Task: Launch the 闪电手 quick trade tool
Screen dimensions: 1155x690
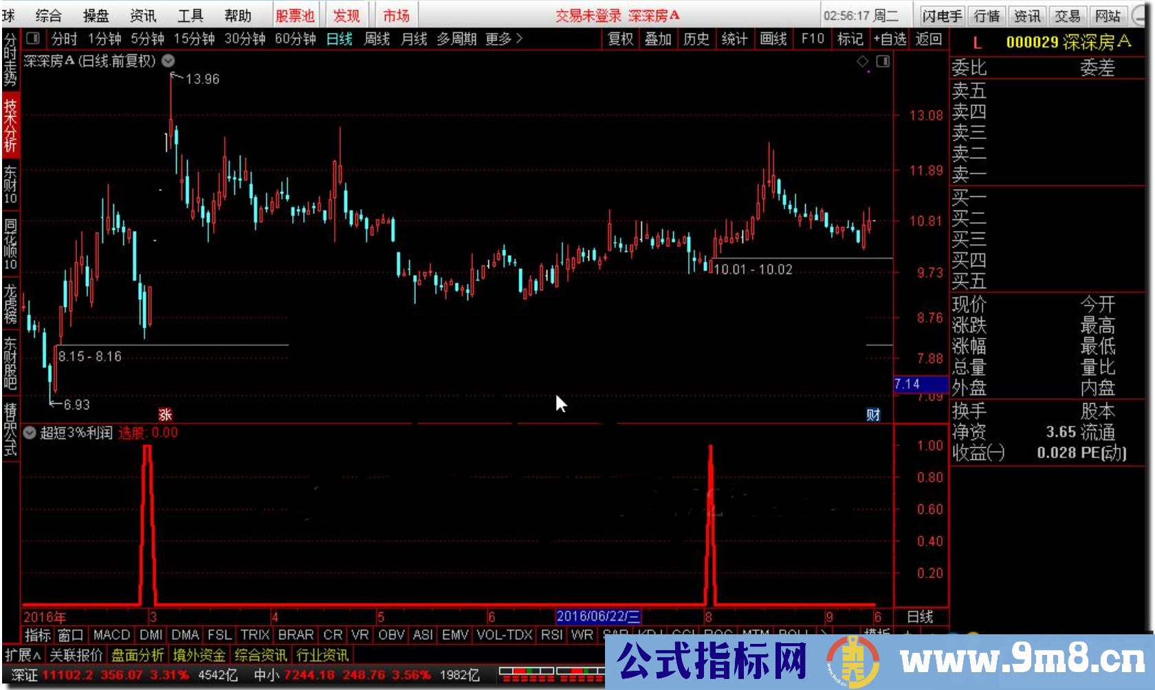Action: point(941,14)
